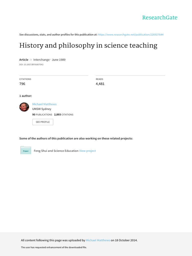Click the UNSW Sydney affiliation
The height and width of the screenshot is (256, 192).
coord(42,109)
